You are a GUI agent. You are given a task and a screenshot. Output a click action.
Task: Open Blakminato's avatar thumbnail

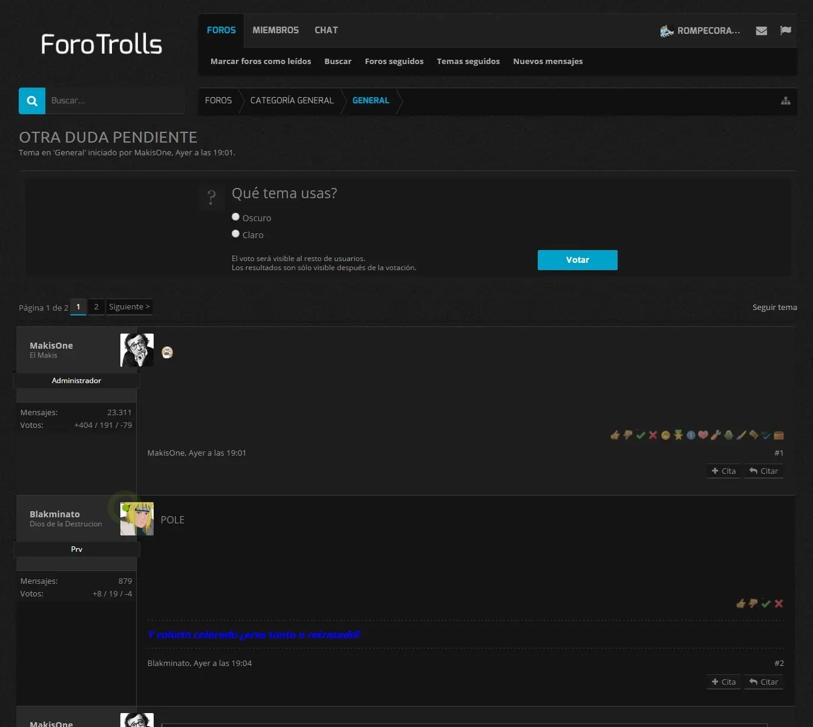pos(137,519)
